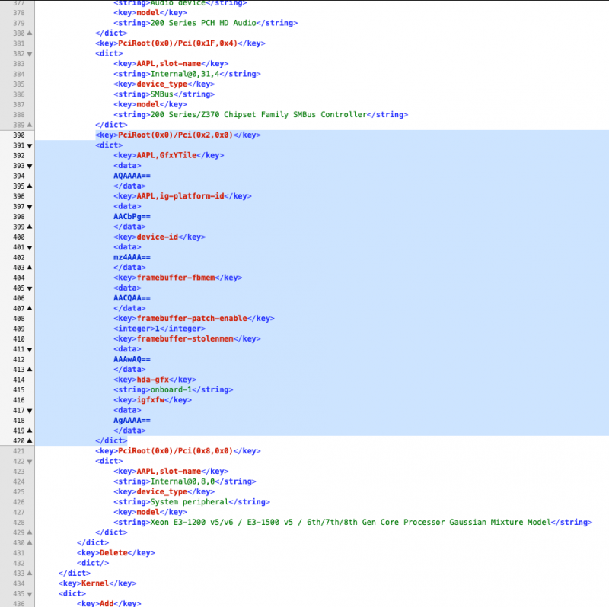Collapse the dict starting on line 391
The image size is (609, 607).
(30, 145)
